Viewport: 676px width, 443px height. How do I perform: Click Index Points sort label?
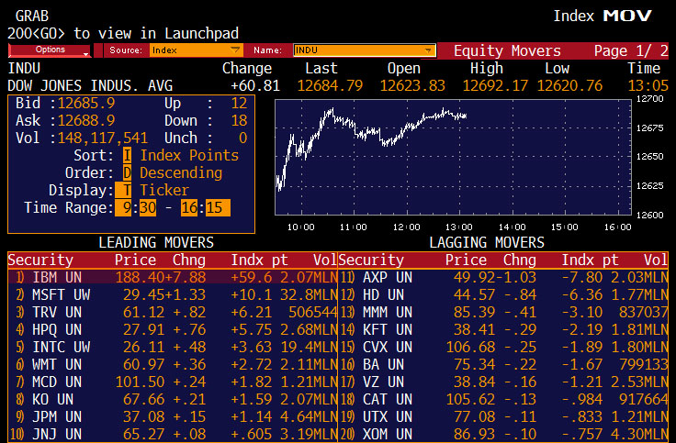(189, 155)
